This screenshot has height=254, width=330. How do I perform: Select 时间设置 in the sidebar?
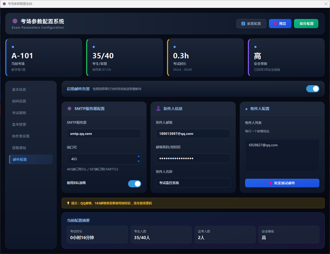(x=19, y=101)
